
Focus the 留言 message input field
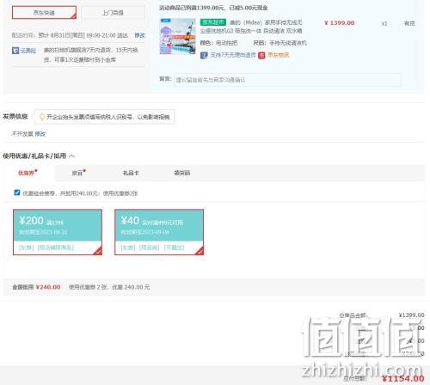287,80
